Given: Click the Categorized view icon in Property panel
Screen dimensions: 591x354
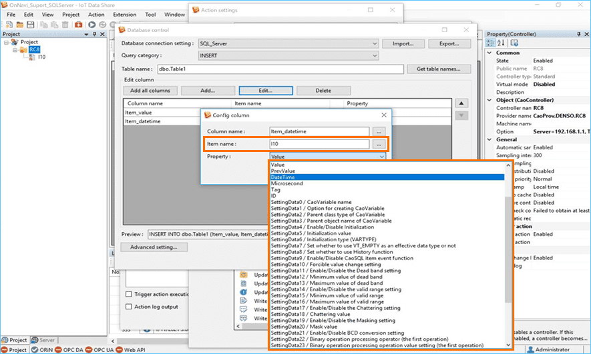Looking at the screenshot, I should (x=492, y=43).
